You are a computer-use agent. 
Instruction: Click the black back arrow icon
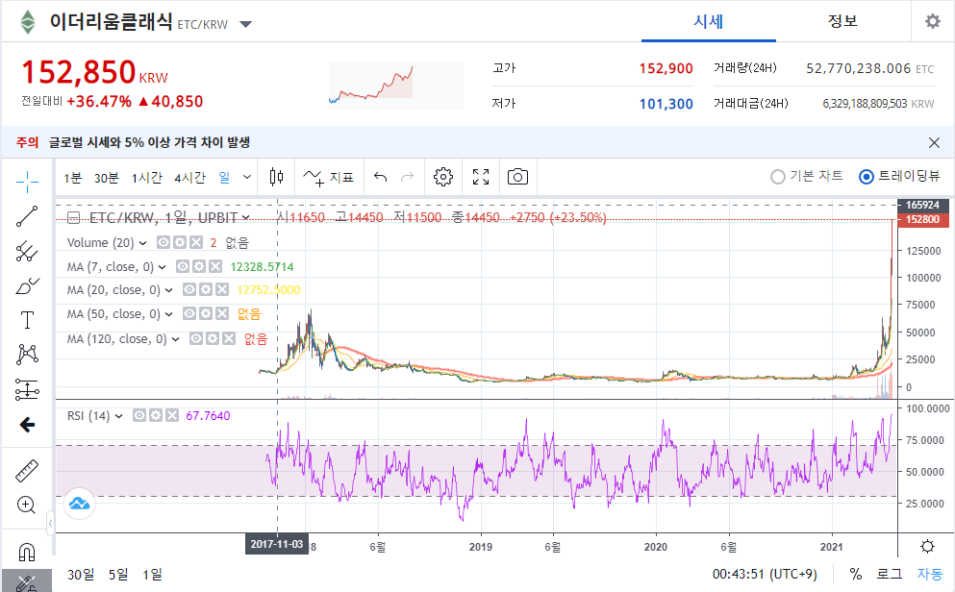pyautogui.click(x=27, y=425)
